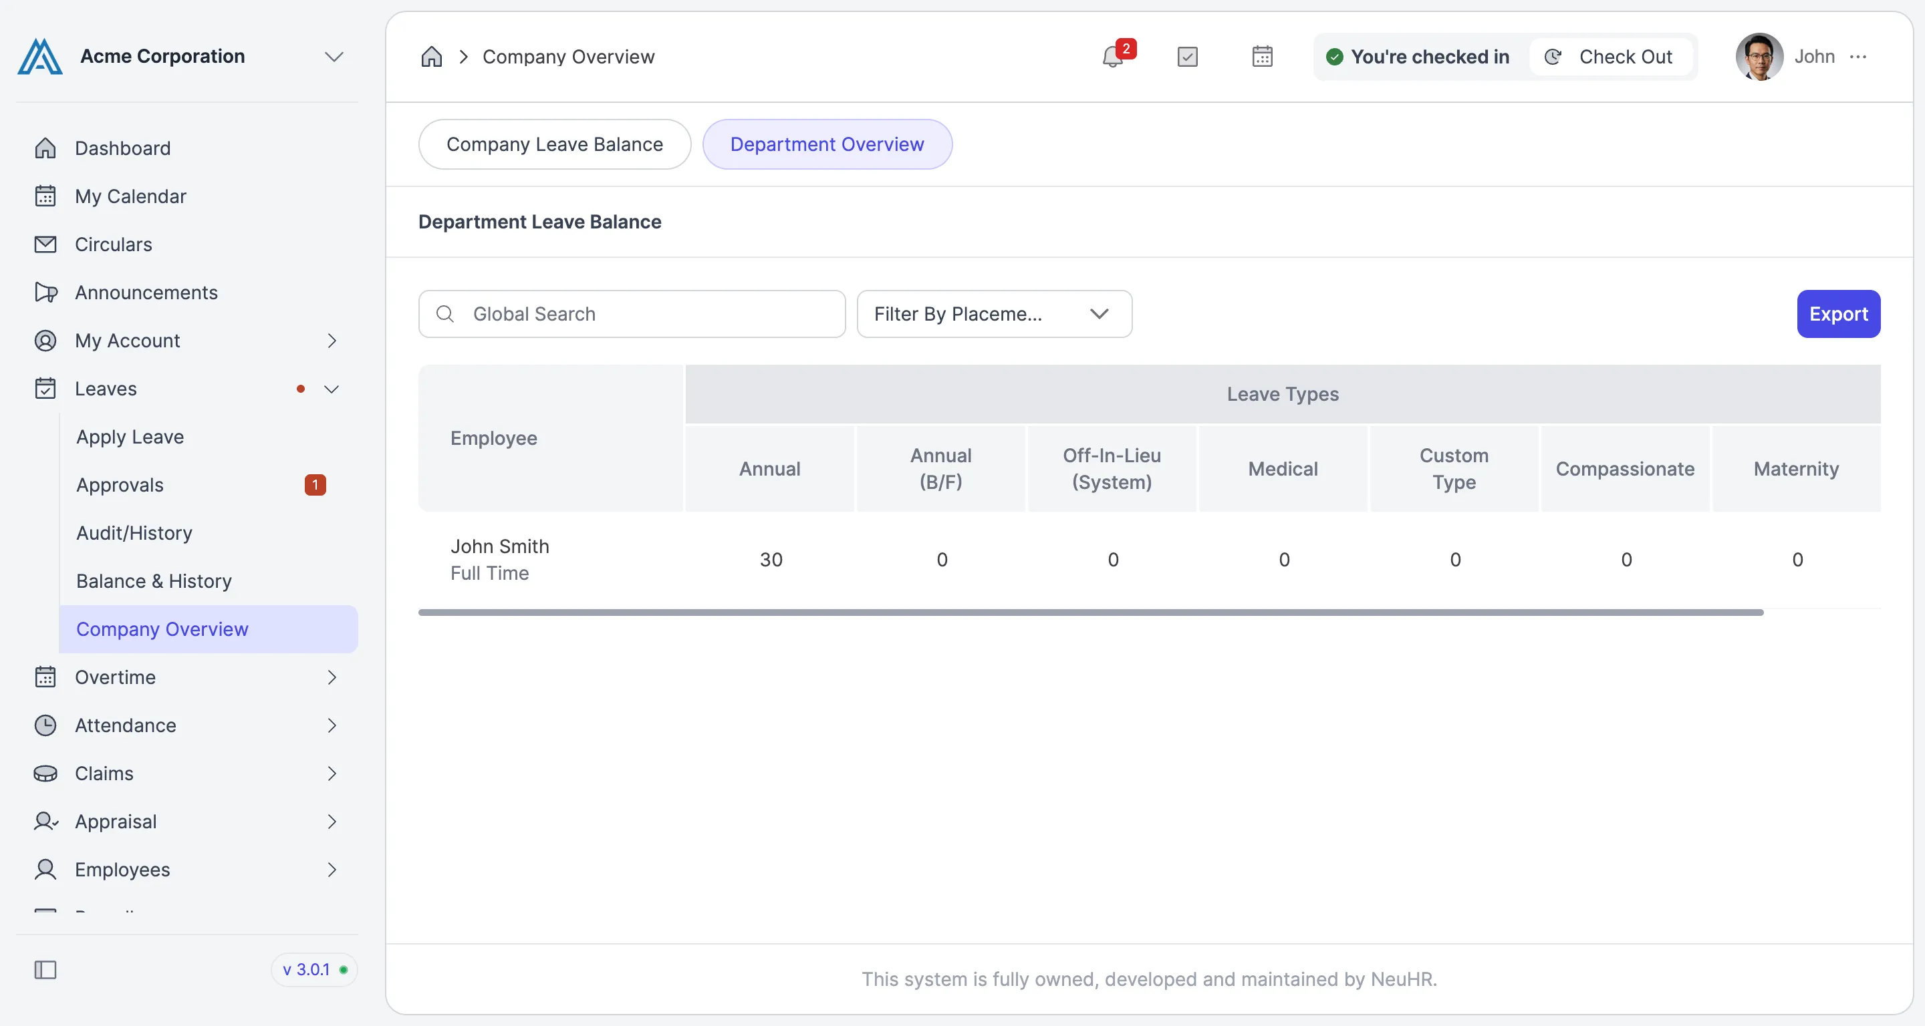The height and width of the screenshot is (1026, 1925).
Task: Open Balance & History menu item
Action: point(209,580)
